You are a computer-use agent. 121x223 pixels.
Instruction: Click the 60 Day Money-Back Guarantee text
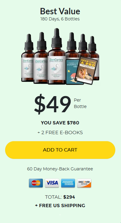pyautogui.click(x=60, y=169)
